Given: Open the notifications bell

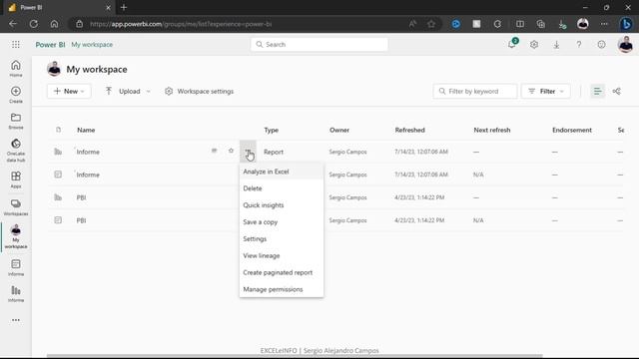Looking at the screenshot, I should (x=512, y=44).
